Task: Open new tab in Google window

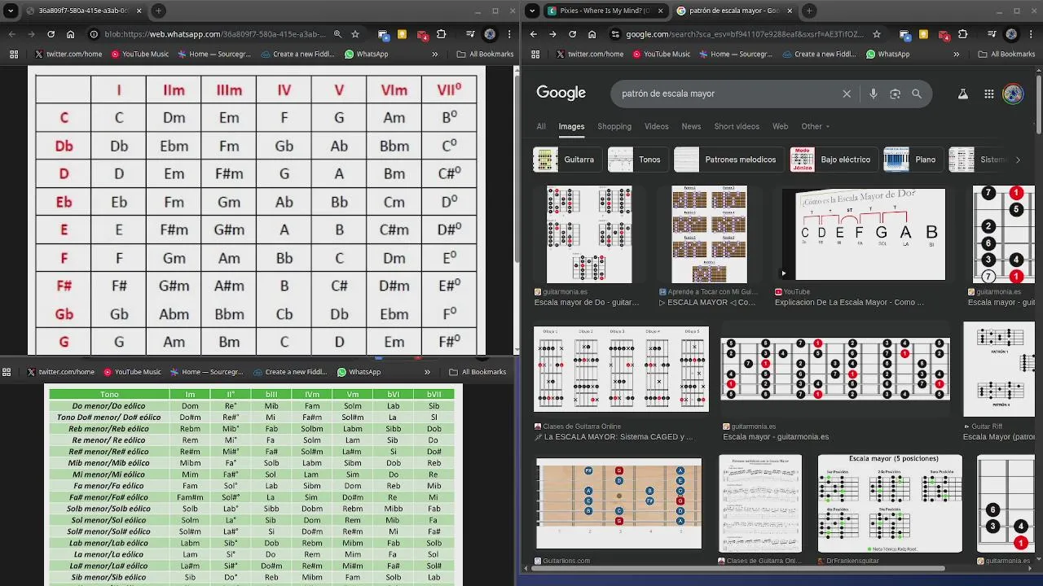Action: pos(809,11)
